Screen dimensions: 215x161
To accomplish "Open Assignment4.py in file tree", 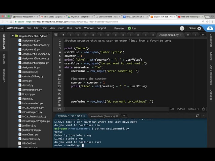I will (x=31, y=67).
